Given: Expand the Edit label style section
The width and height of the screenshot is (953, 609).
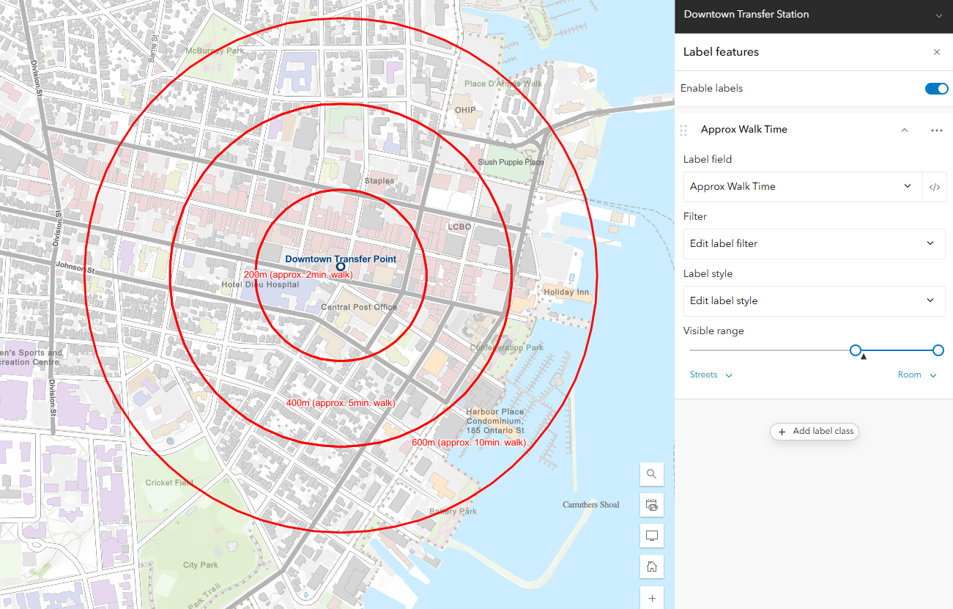Looking at the screenshot, I should click(x=814, y=300).
